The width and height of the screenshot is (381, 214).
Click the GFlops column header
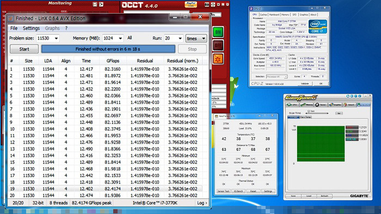tap(113, 61)
